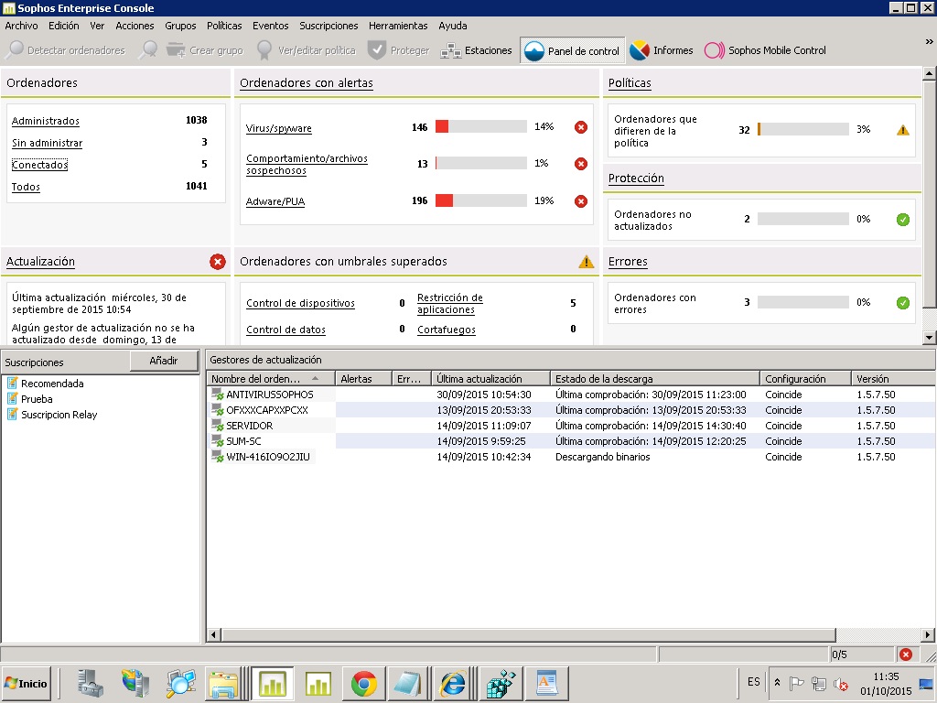The height and width of the screenshot is (703, 937).
Task: Click the magnifier search icon beside Crear grupo
Action: click(x=147, y=51)
